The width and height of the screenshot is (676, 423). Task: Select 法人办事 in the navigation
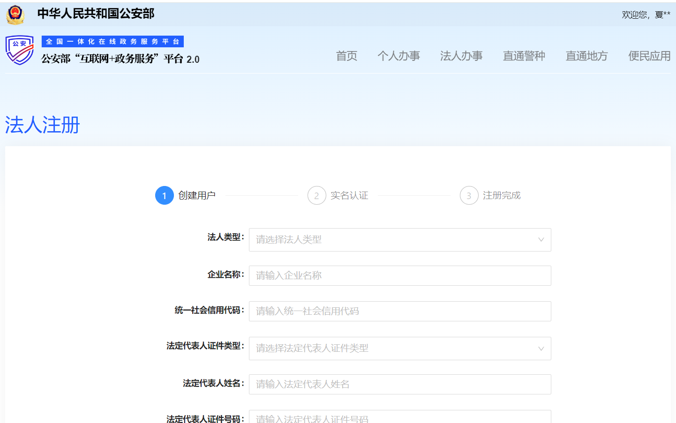[461, 56]
